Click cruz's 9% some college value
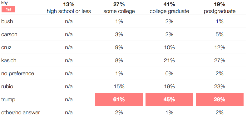The width and height of the screenshot is (247, 119). click(x=119, y=47)
